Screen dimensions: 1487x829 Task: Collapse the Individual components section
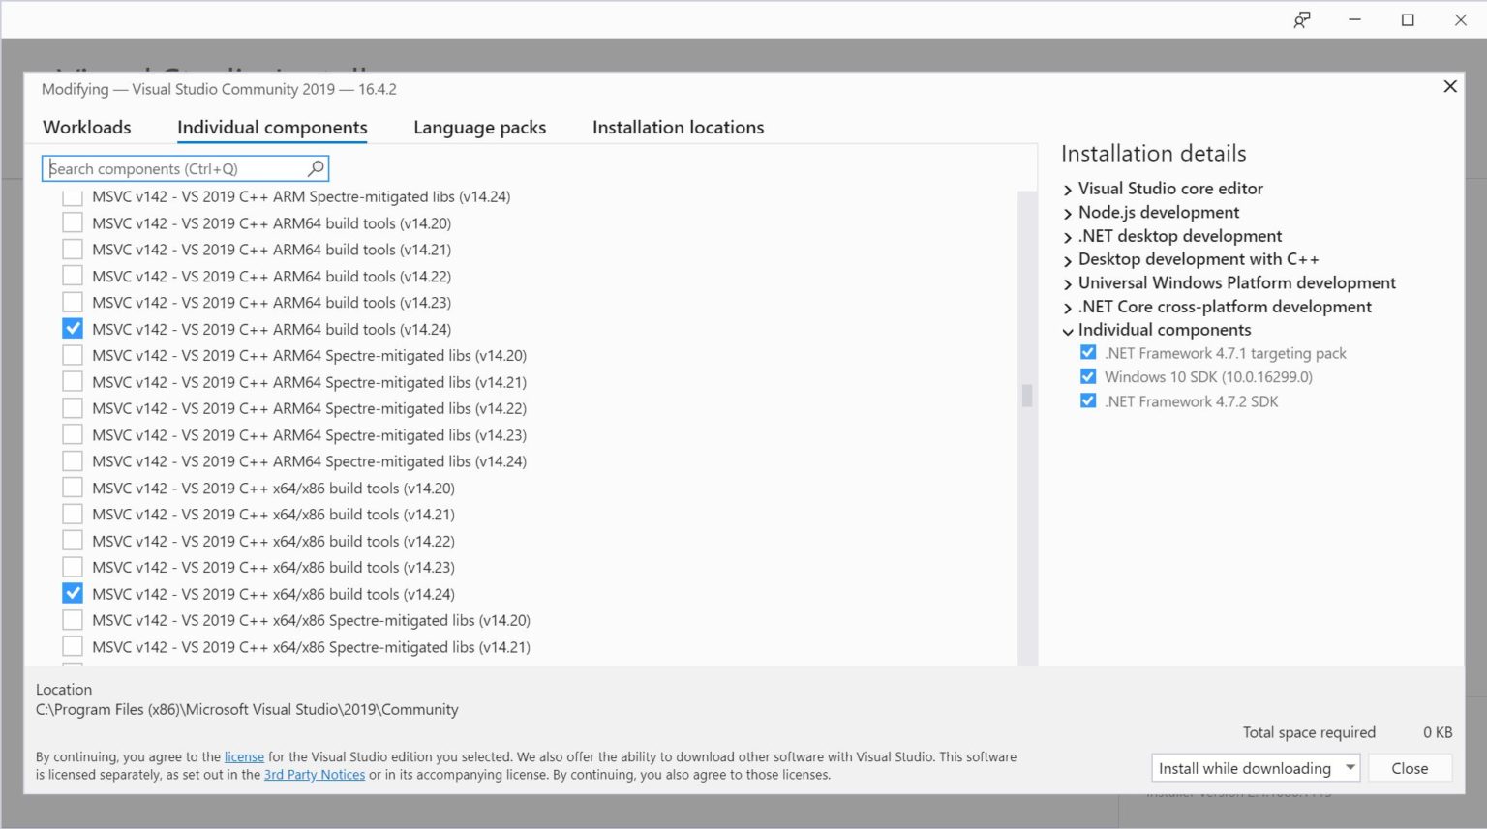pyautogui.click(x=1068, y=331)
